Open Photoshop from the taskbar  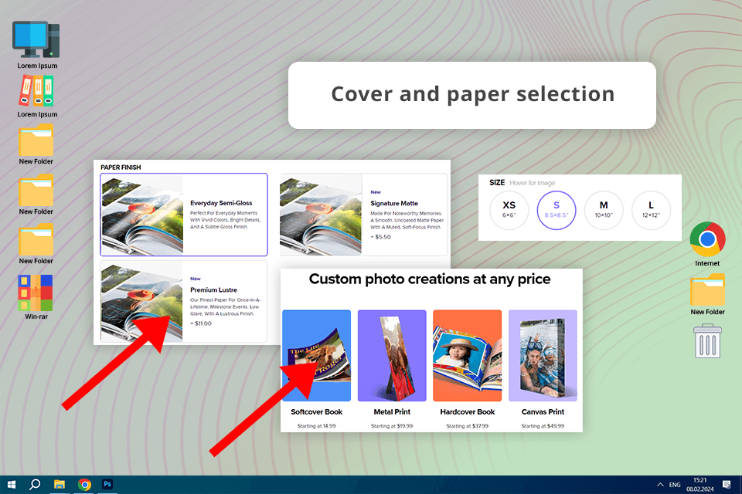pyautogui.click(x=107, y=484)
